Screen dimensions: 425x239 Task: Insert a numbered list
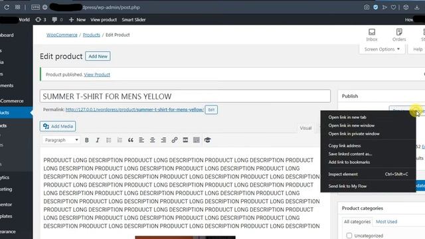pos(120,140)
